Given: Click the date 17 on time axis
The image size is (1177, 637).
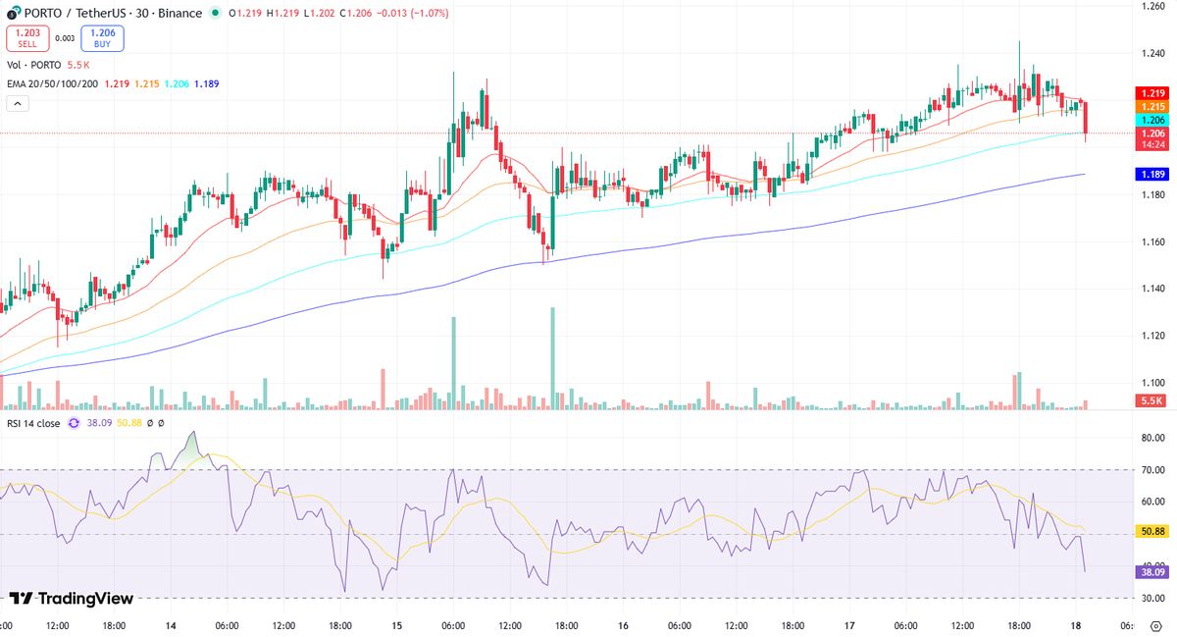Looking at the screenshot, I should click(x=850, y=625).
